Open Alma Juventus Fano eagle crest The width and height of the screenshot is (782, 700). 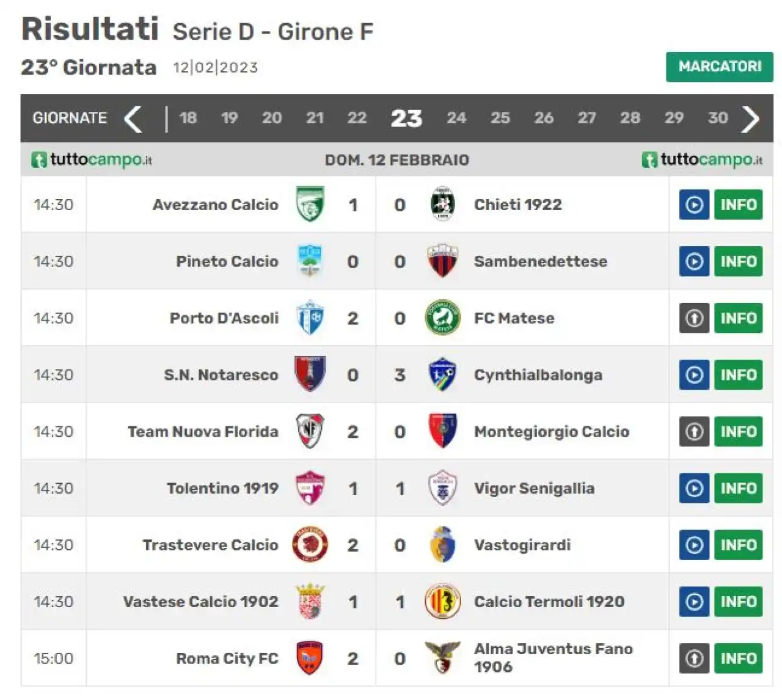(442, 658)
